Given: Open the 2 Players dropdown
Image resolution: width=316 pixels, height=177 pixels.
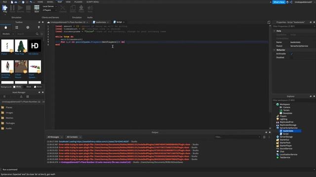Looking at the screenshot, I should click(49, 10).
